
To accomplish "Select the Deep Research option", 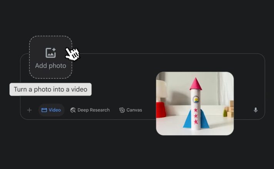I will [90, 110].
